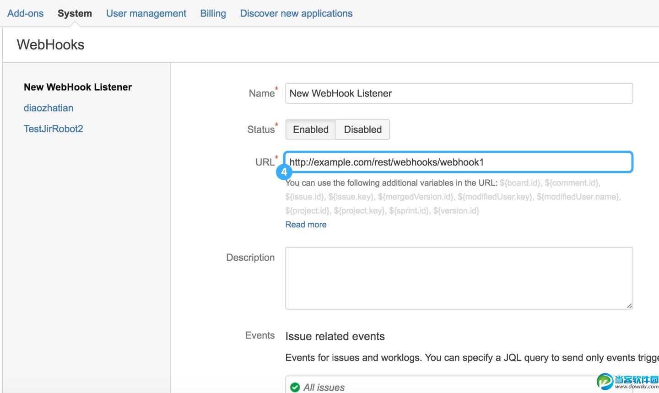This screenshot has width=659, height=393.
Task: Focus the Name text field
Action: pyautogui.click(x=459, y=93)
